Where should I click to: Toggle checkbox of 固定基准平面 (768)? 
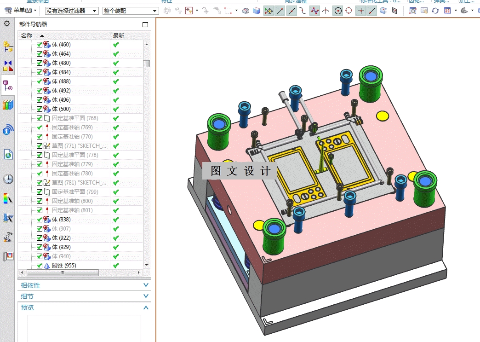pos(40,118)
